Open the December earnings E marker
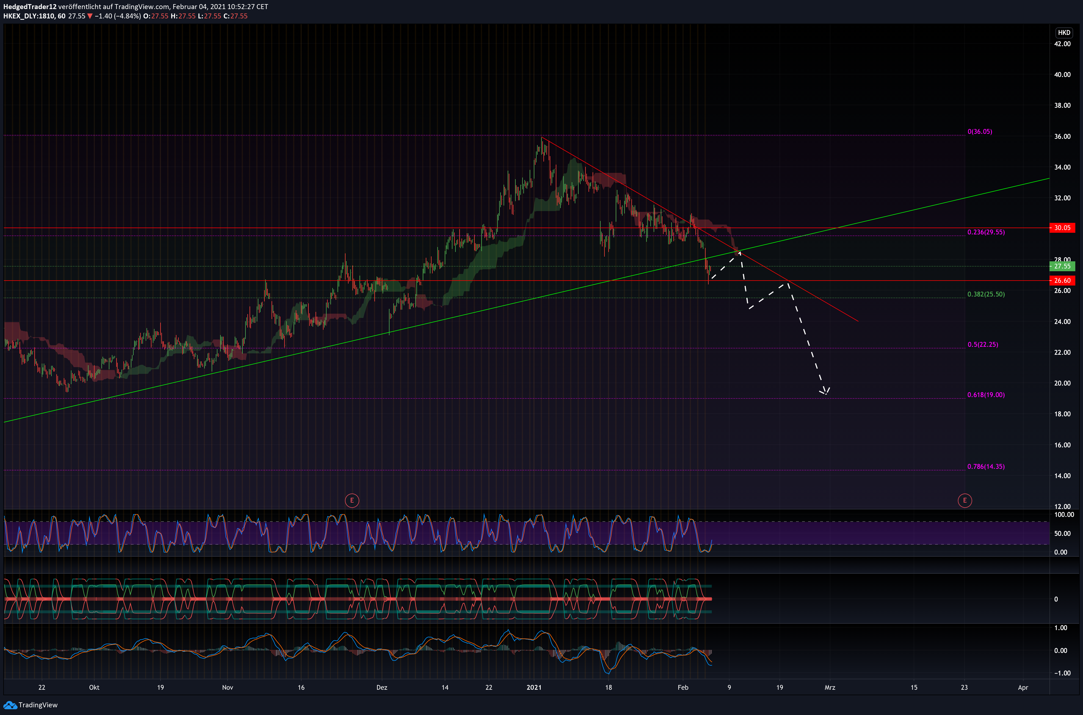 pyautogui.click(x=352, y=500)
